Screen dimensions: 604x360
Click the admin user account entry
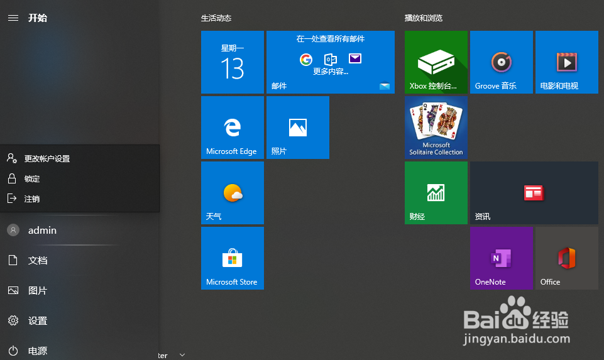point(80,230)
